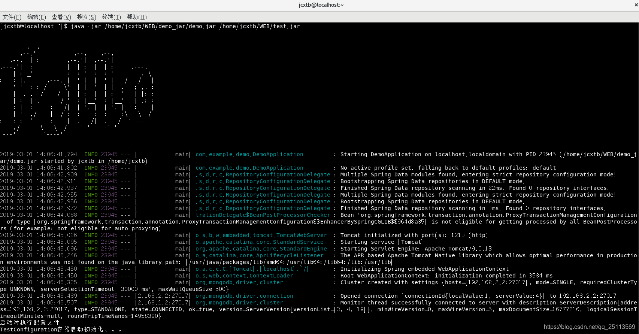
Task: Click the o.s.web.context.ContextLoader logger name
Action: click(244, 276)
